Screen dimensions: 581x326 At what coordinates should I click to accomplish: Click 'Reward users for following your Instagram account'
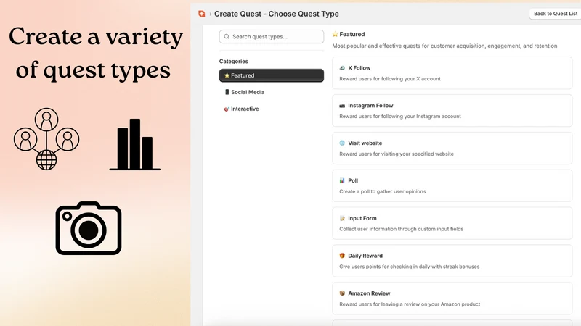pyautogui.click(x=400, y=117)
